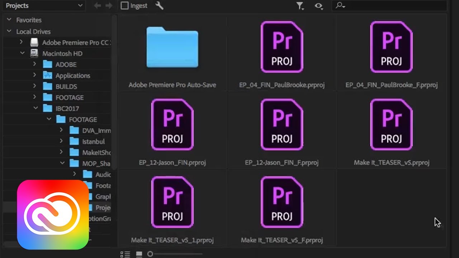Collapse the Favorites section
Image resolution: width=459 pixels, height=258 pixels.
click(x=9, y=20)
